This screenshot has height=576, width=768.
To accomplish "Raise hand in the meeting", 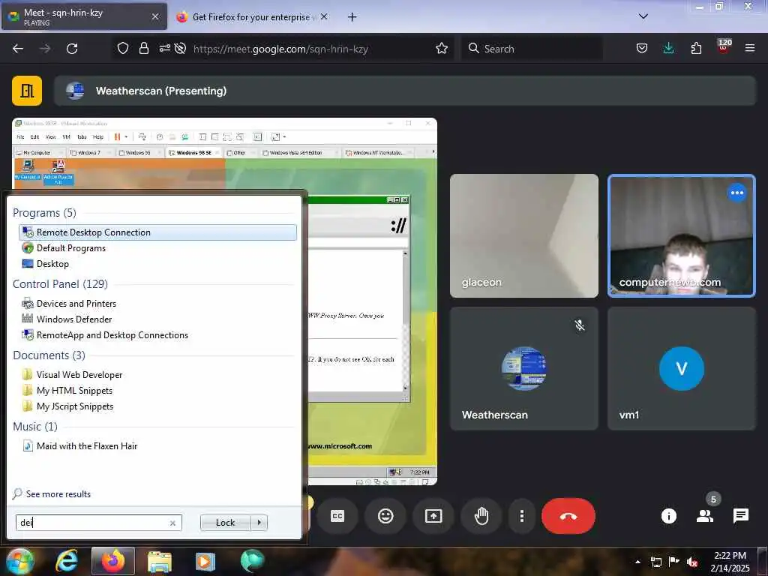I will [481, 516].
